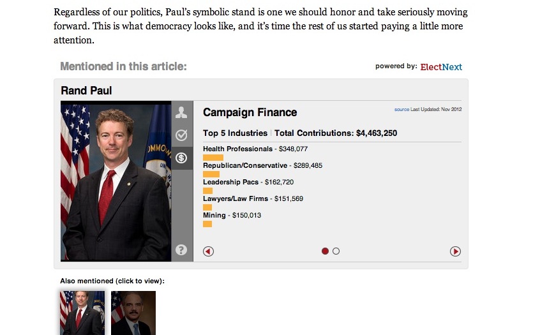
Task: Open the source link
Action: coord(401,109)
